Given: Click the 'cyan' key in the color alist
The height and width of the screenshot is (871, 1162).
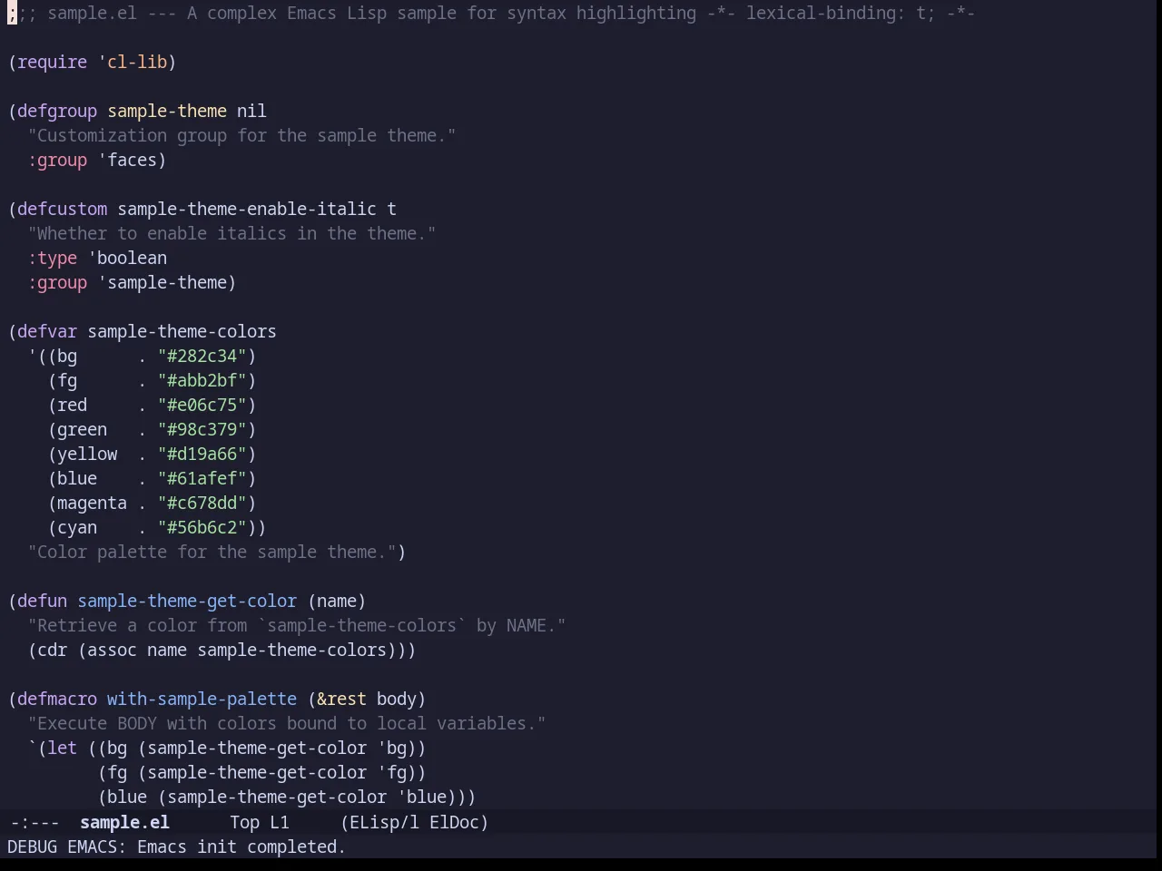Looking at the screenshot, I should [x=77, y=527].
